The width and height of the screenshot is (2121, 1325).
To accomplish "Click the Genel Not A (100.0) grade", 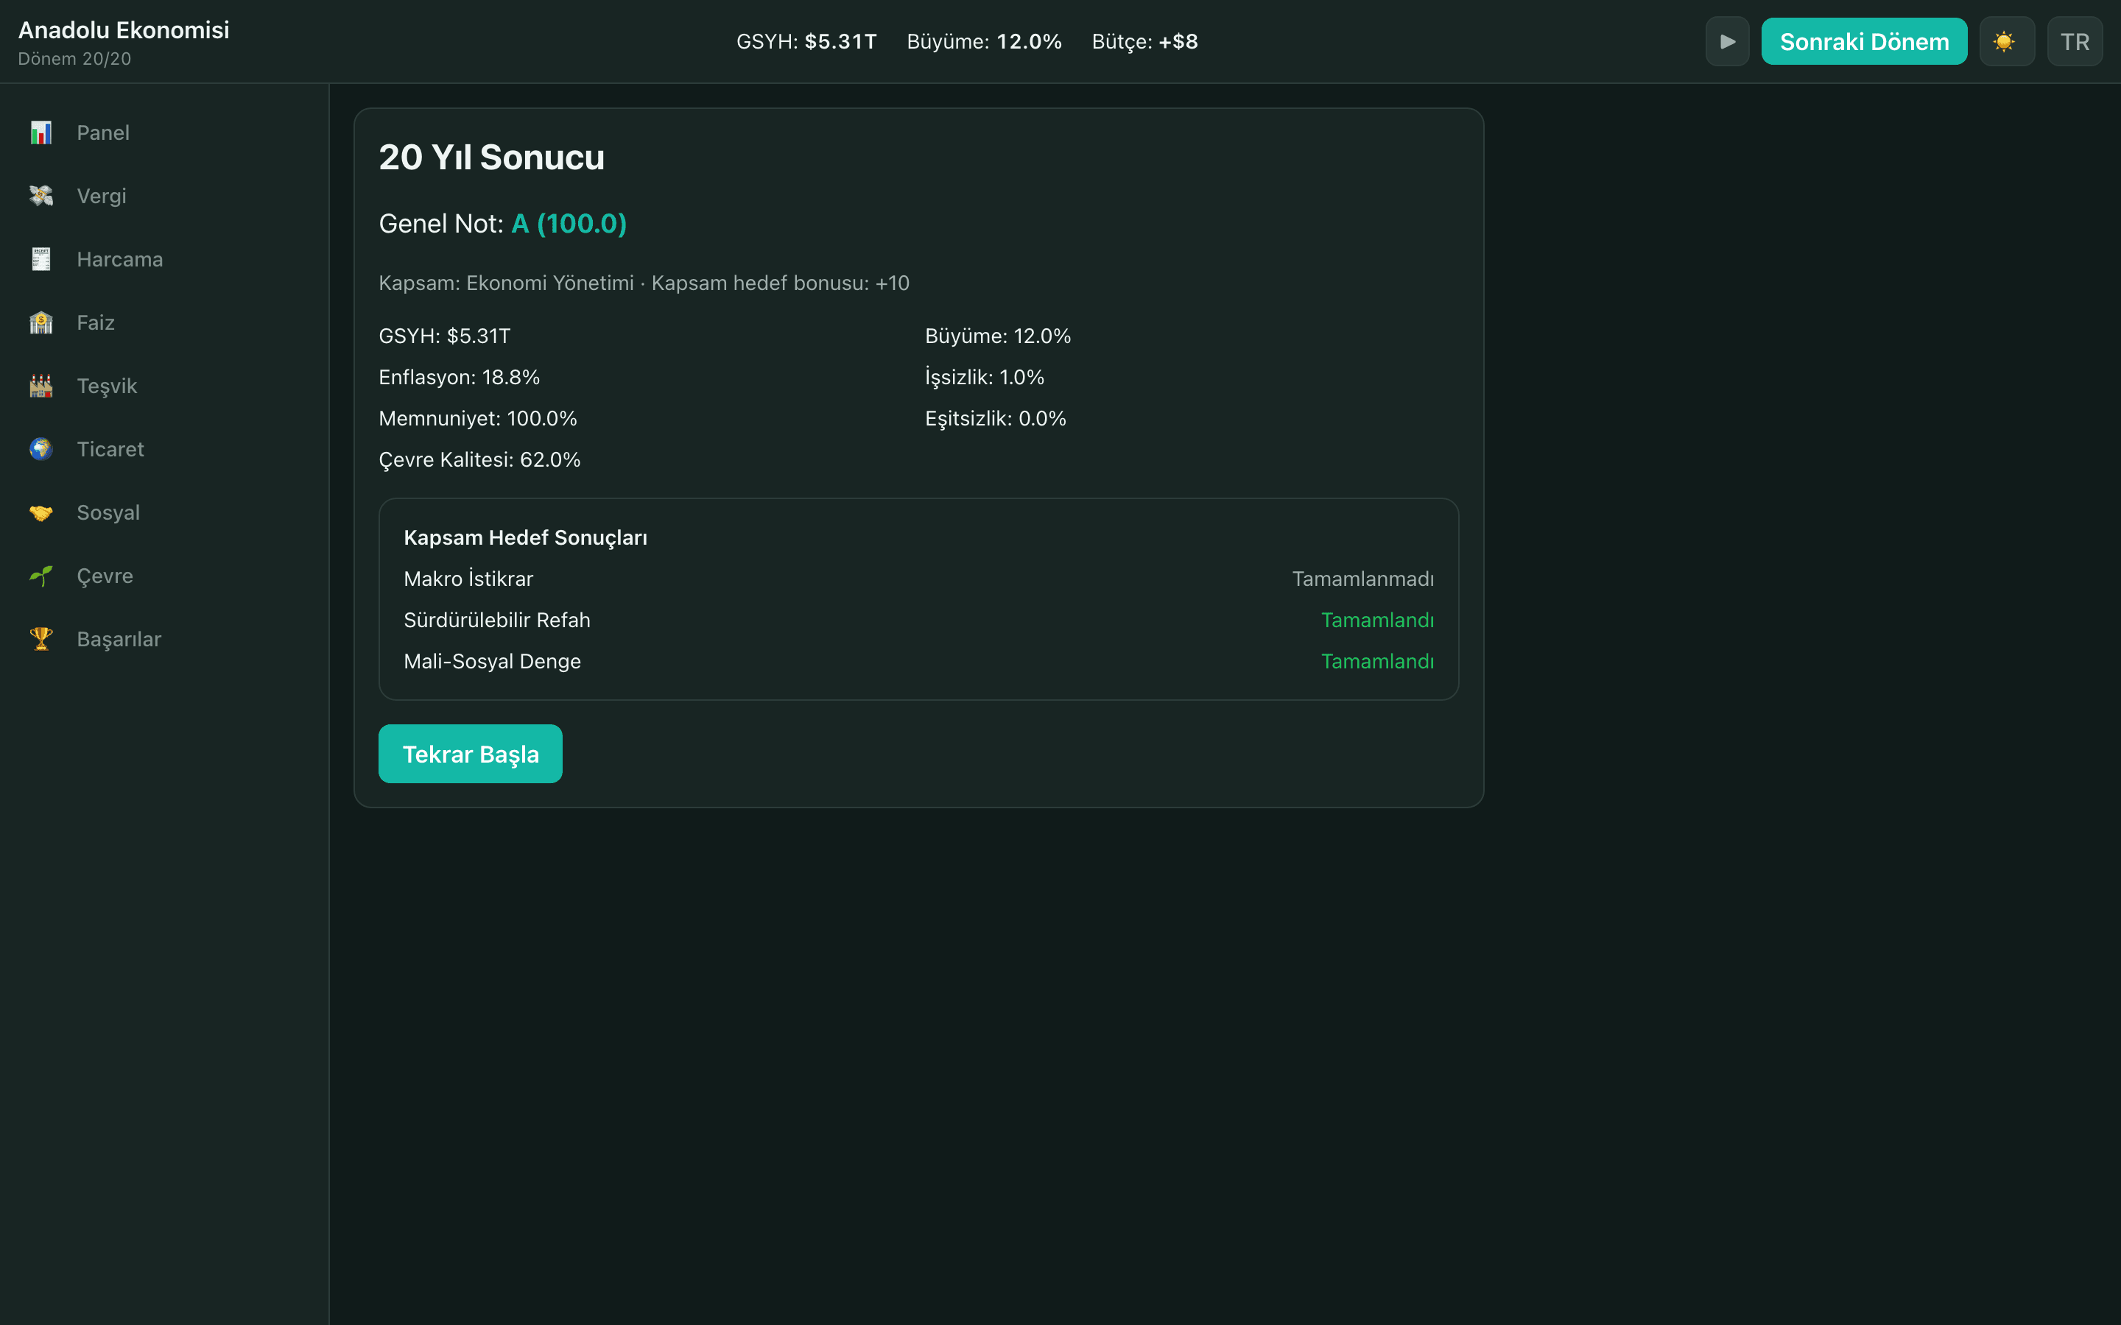I will pyautogui.click(x=503, y=224).
